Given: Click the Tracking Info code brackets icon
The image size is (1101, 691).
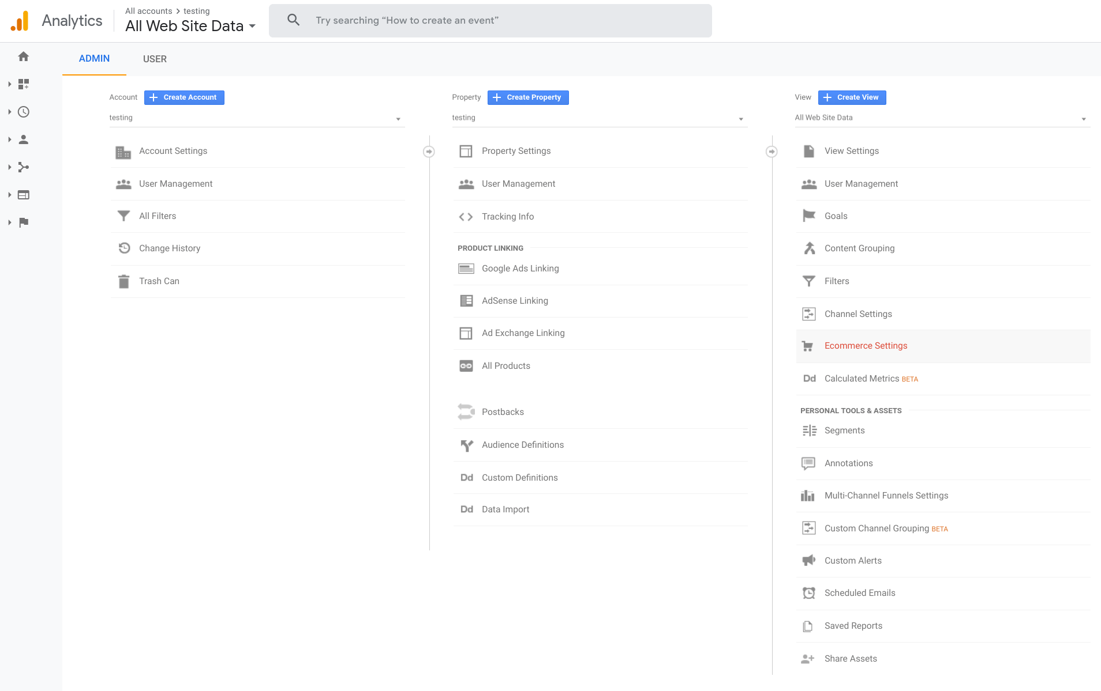Looking at the screenshot, I should tap(466, 217).
